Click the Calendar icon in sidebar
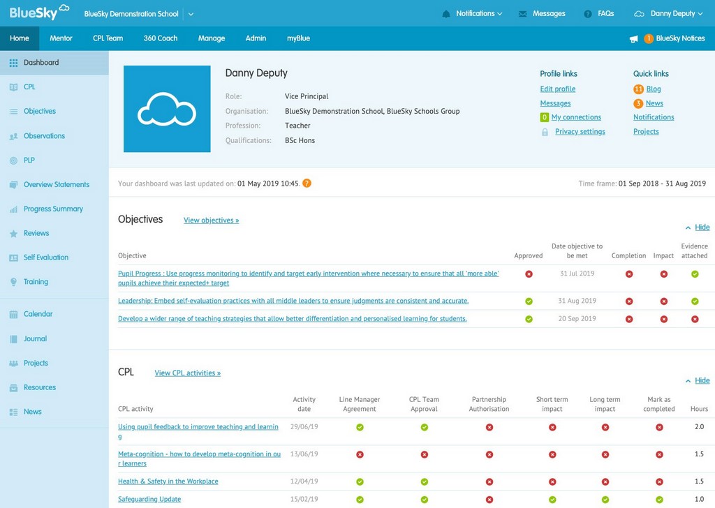 [14, 315]
